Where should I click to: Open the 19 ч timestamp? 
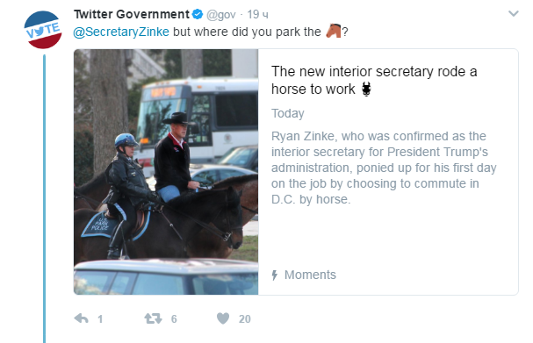(257, 15)
